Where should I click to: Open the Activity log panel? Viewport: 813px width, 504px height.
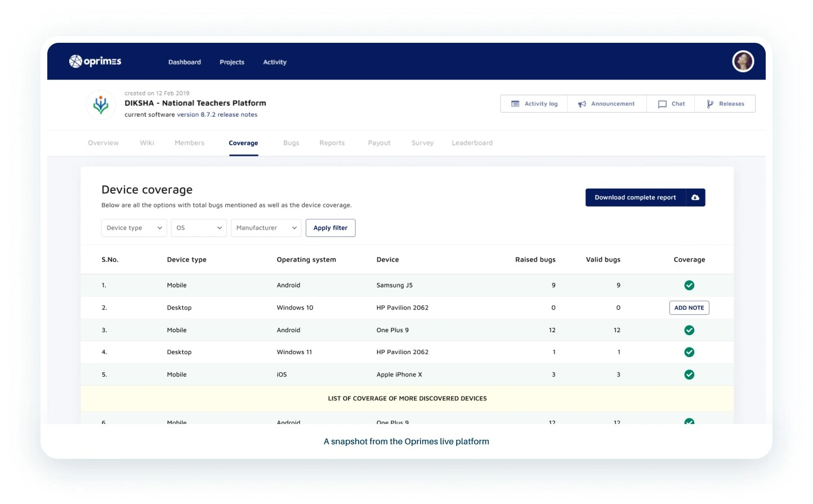[534, 104]
